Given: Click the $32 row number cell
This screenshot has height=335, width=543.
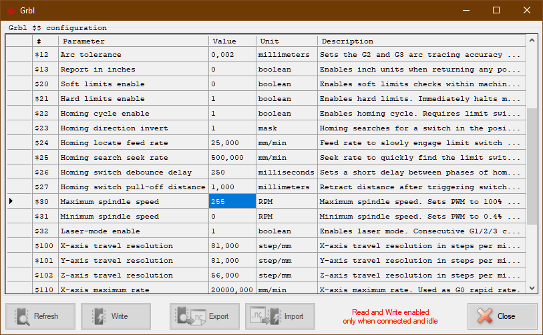Looking at the screenshot, I should 45,231.
